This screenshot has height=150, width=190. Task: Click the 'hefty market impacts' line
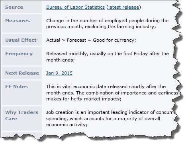click(84, 99)
